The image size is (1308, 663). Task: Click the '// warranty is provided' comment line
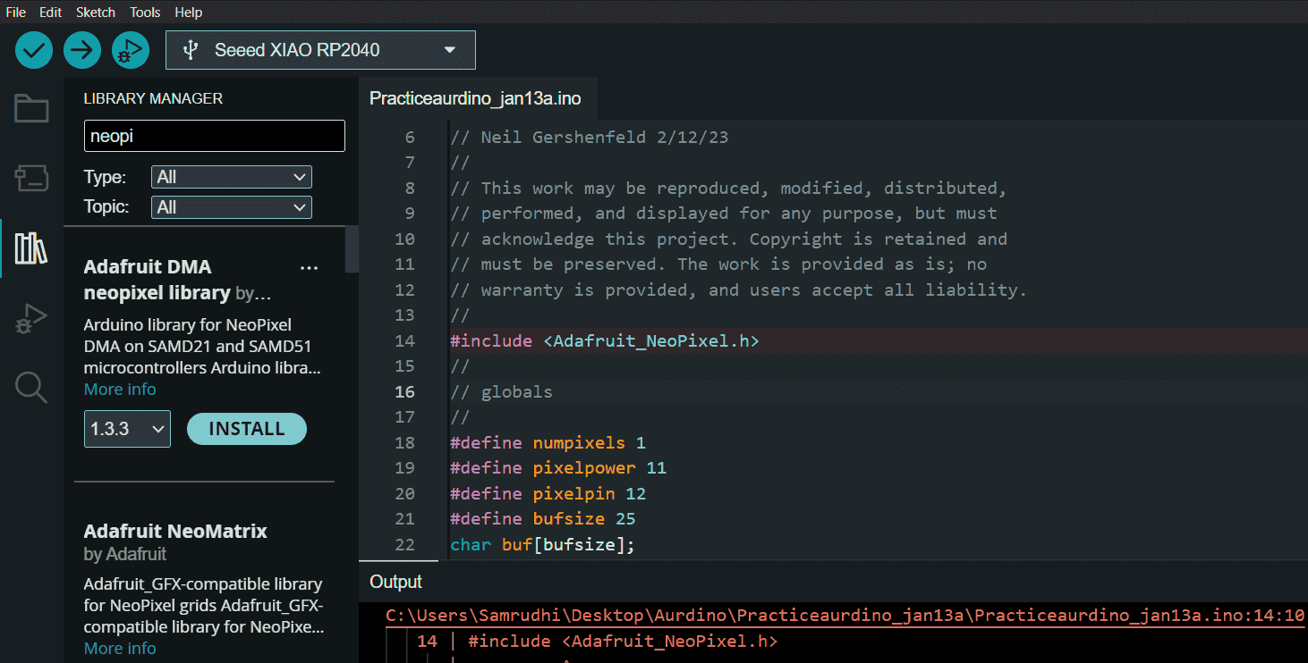tap(739, 290)
